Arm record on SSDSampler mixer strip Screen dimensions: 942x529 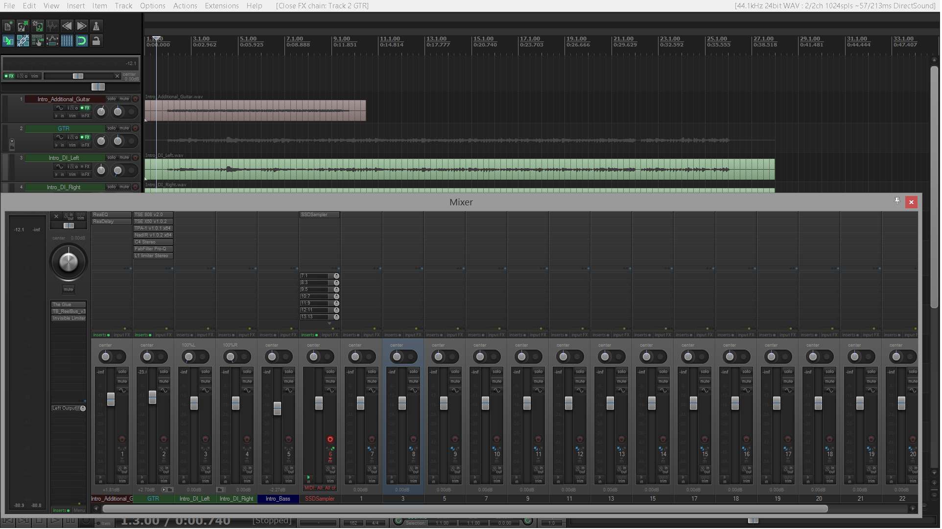coord(330,440)
